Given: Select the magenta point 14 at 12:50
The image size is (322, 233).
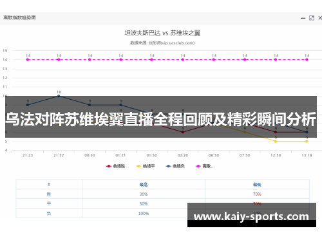Looking at the screenshot, I should coord(276,60).
